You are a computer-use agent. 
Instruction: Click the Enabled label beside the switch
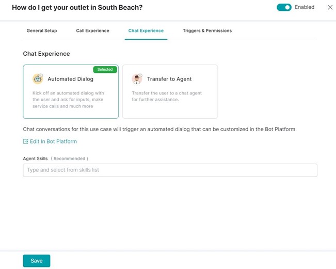coord(305,8)
